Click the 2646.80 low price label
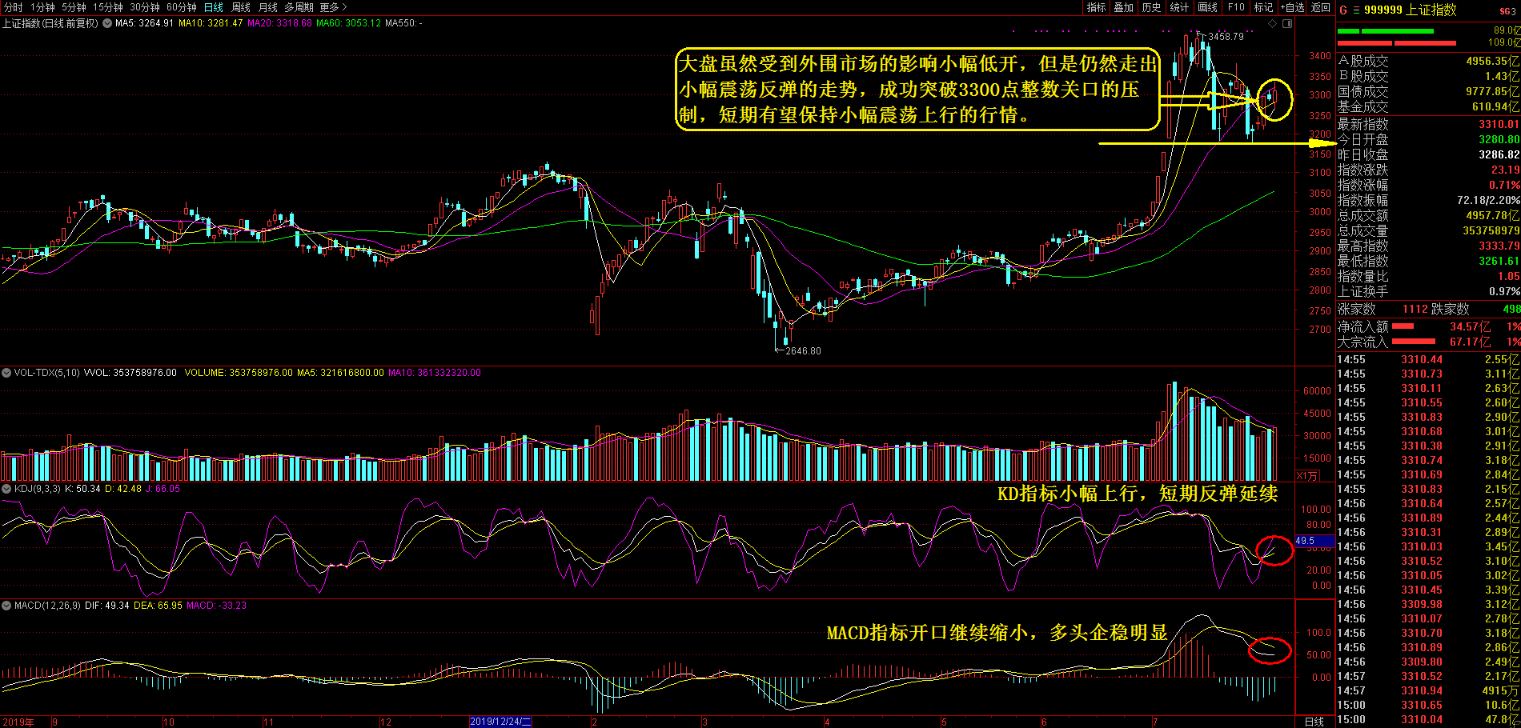The width and height of the screenshot is (1521, 728). click(x=803, y=351)
